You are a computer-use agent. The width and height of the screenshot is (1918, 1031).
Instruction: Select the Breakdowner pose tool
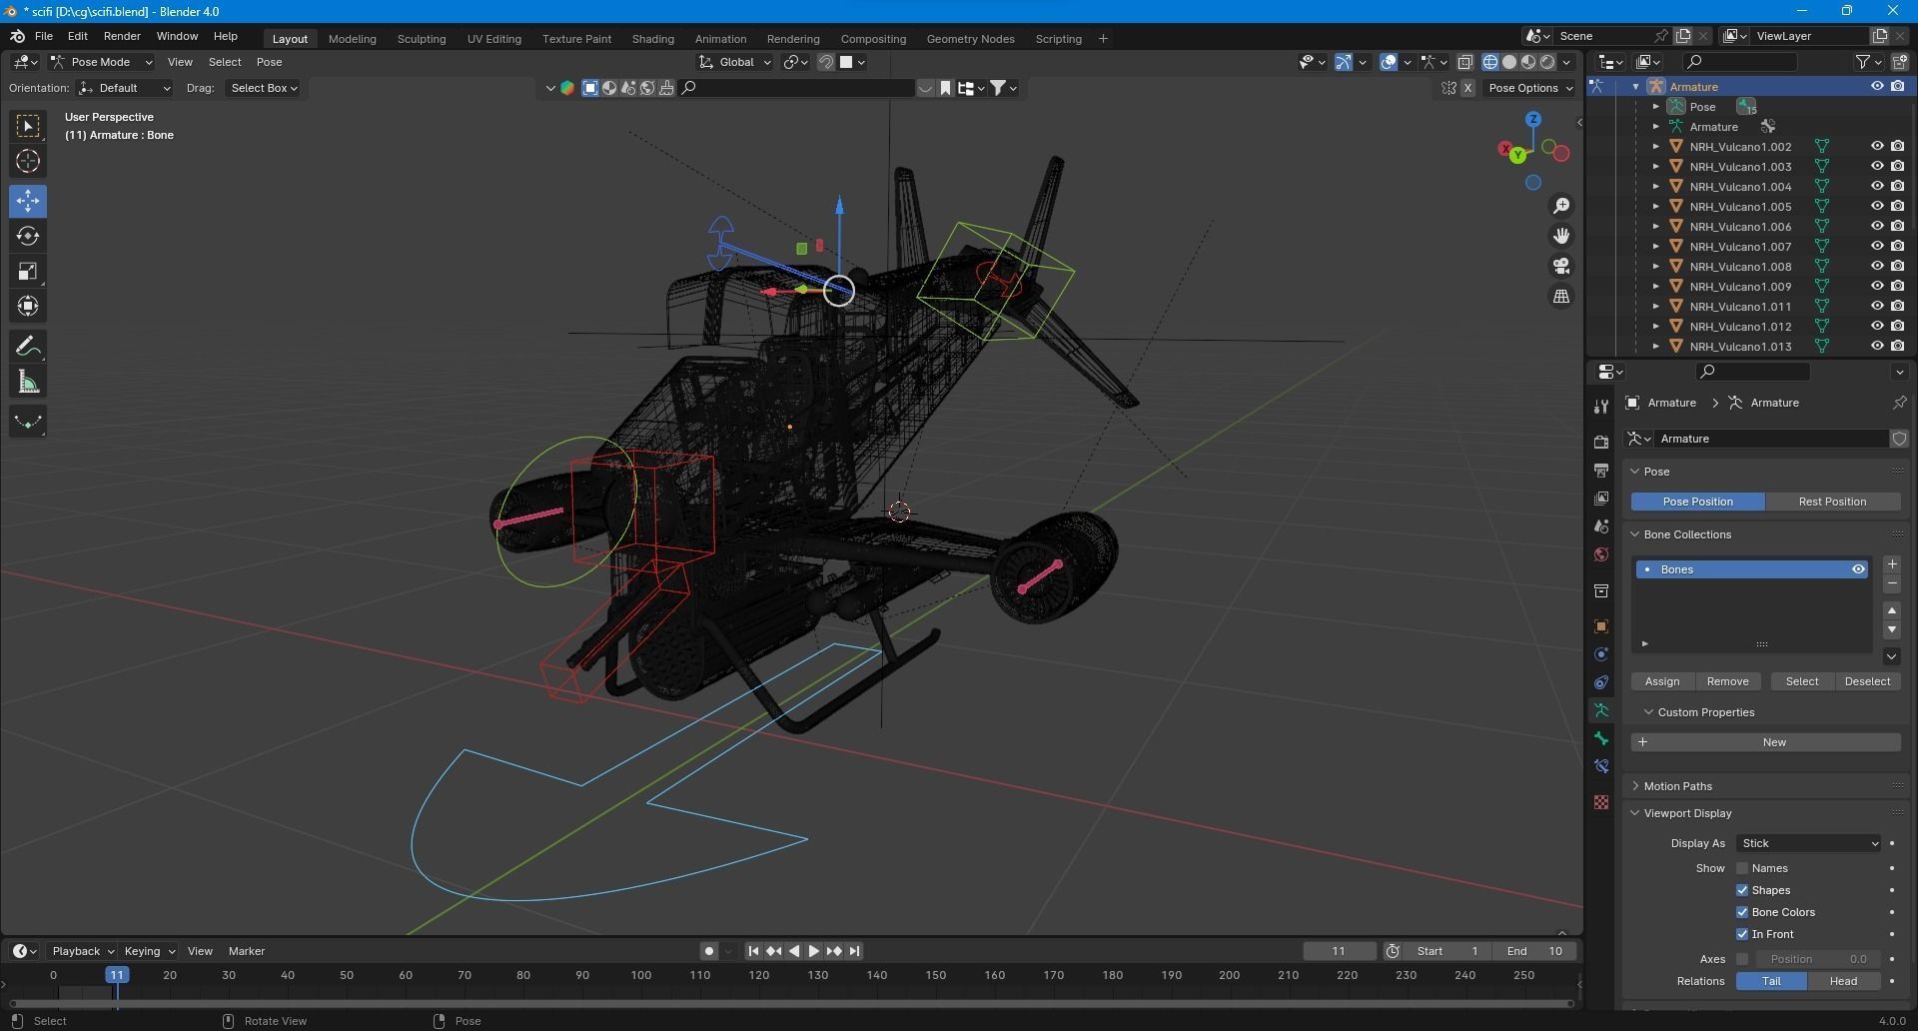pos(28,422)
